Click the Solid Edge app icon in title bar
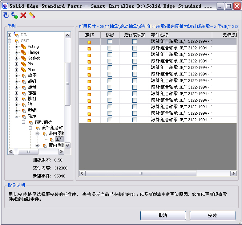The width and height of the screenshot is (242, 225). [x=5, y=6]
